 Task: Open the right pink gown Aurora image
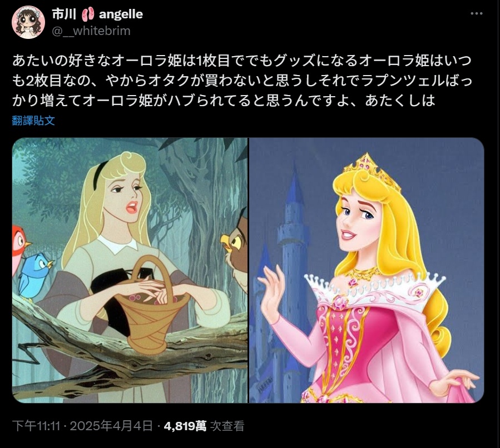pos(367,270)
